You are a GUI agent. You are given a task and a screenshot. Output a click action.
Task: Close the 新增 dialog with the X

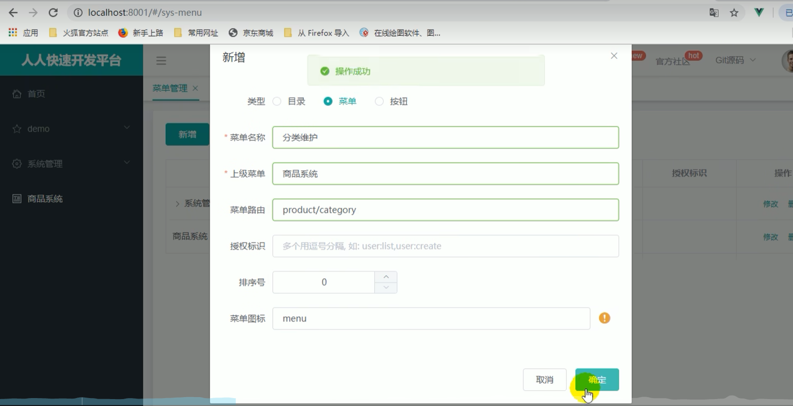(614, 56)
